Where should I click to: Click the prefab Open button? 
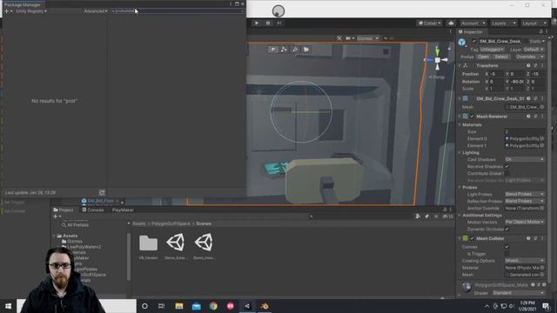pos(483,57)
